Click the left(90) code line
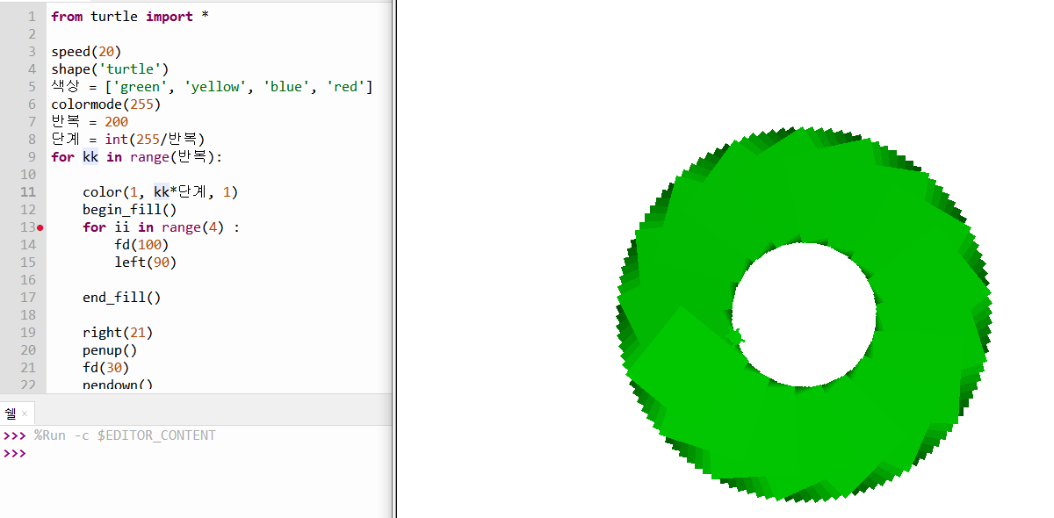This screenshot has width=1054, height=518. click(146, 263)
